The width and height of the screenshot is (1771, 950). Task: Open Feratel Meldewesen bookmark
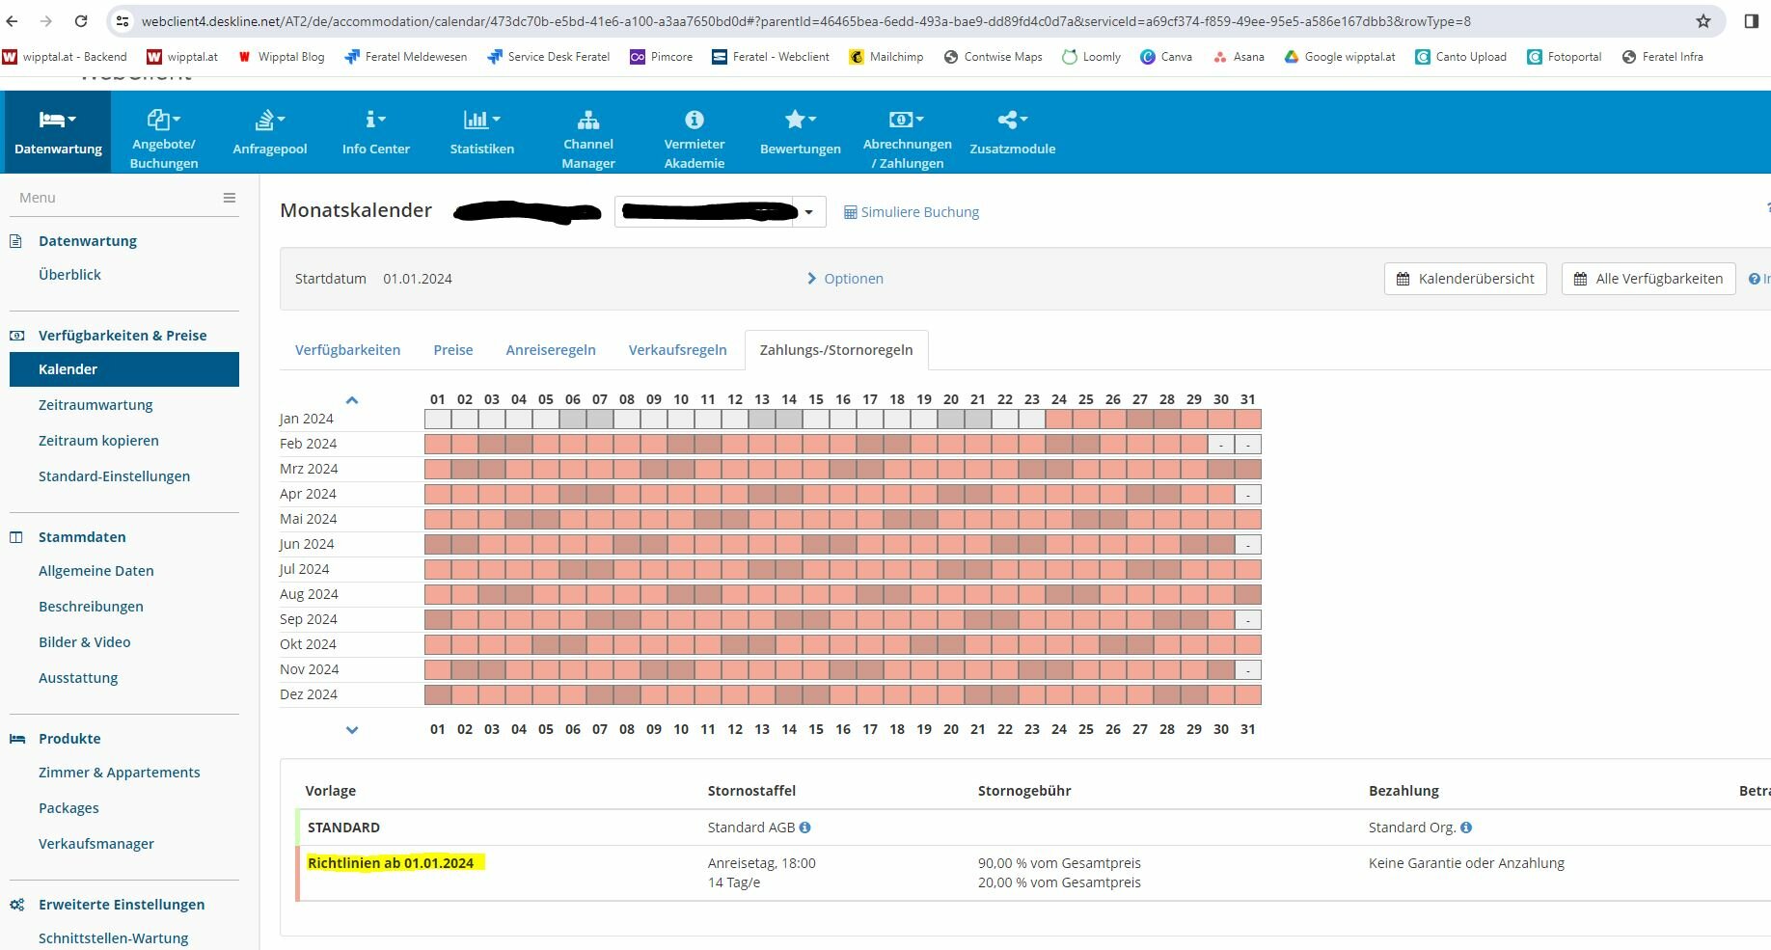(x=406, y=57)
